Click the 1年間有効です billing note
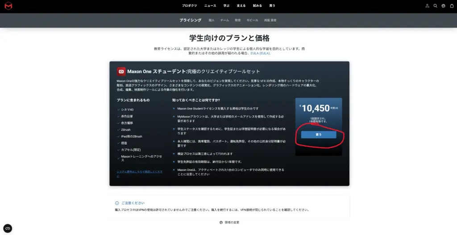Viewport: 457px width, 235px height. [x=318, y=122]
